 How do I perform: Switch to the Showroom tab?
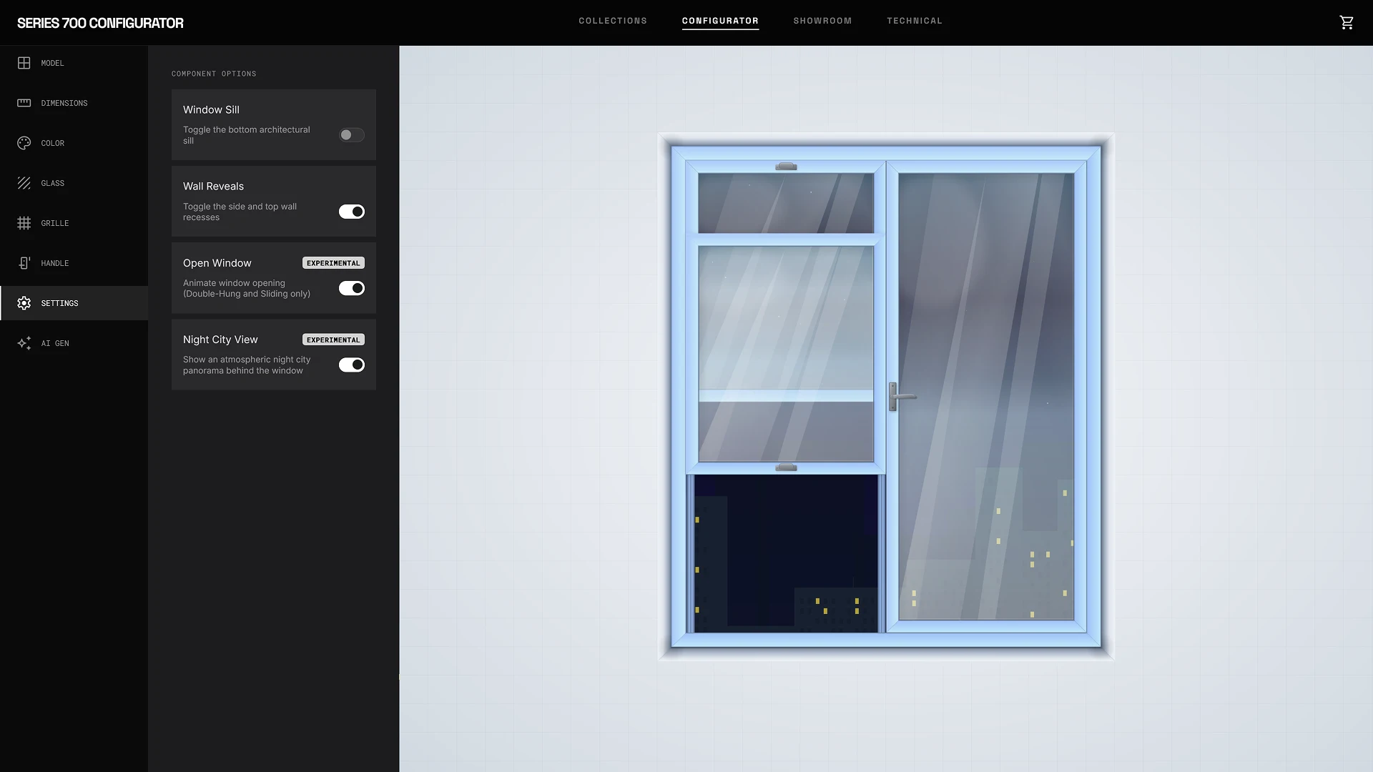point(822,21)
